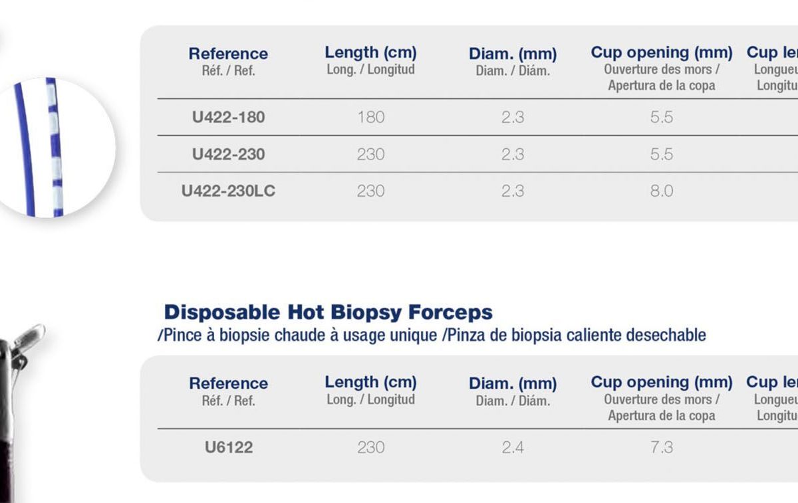
Task: Click the 2.4 diameter value
Action: point(513,447)
